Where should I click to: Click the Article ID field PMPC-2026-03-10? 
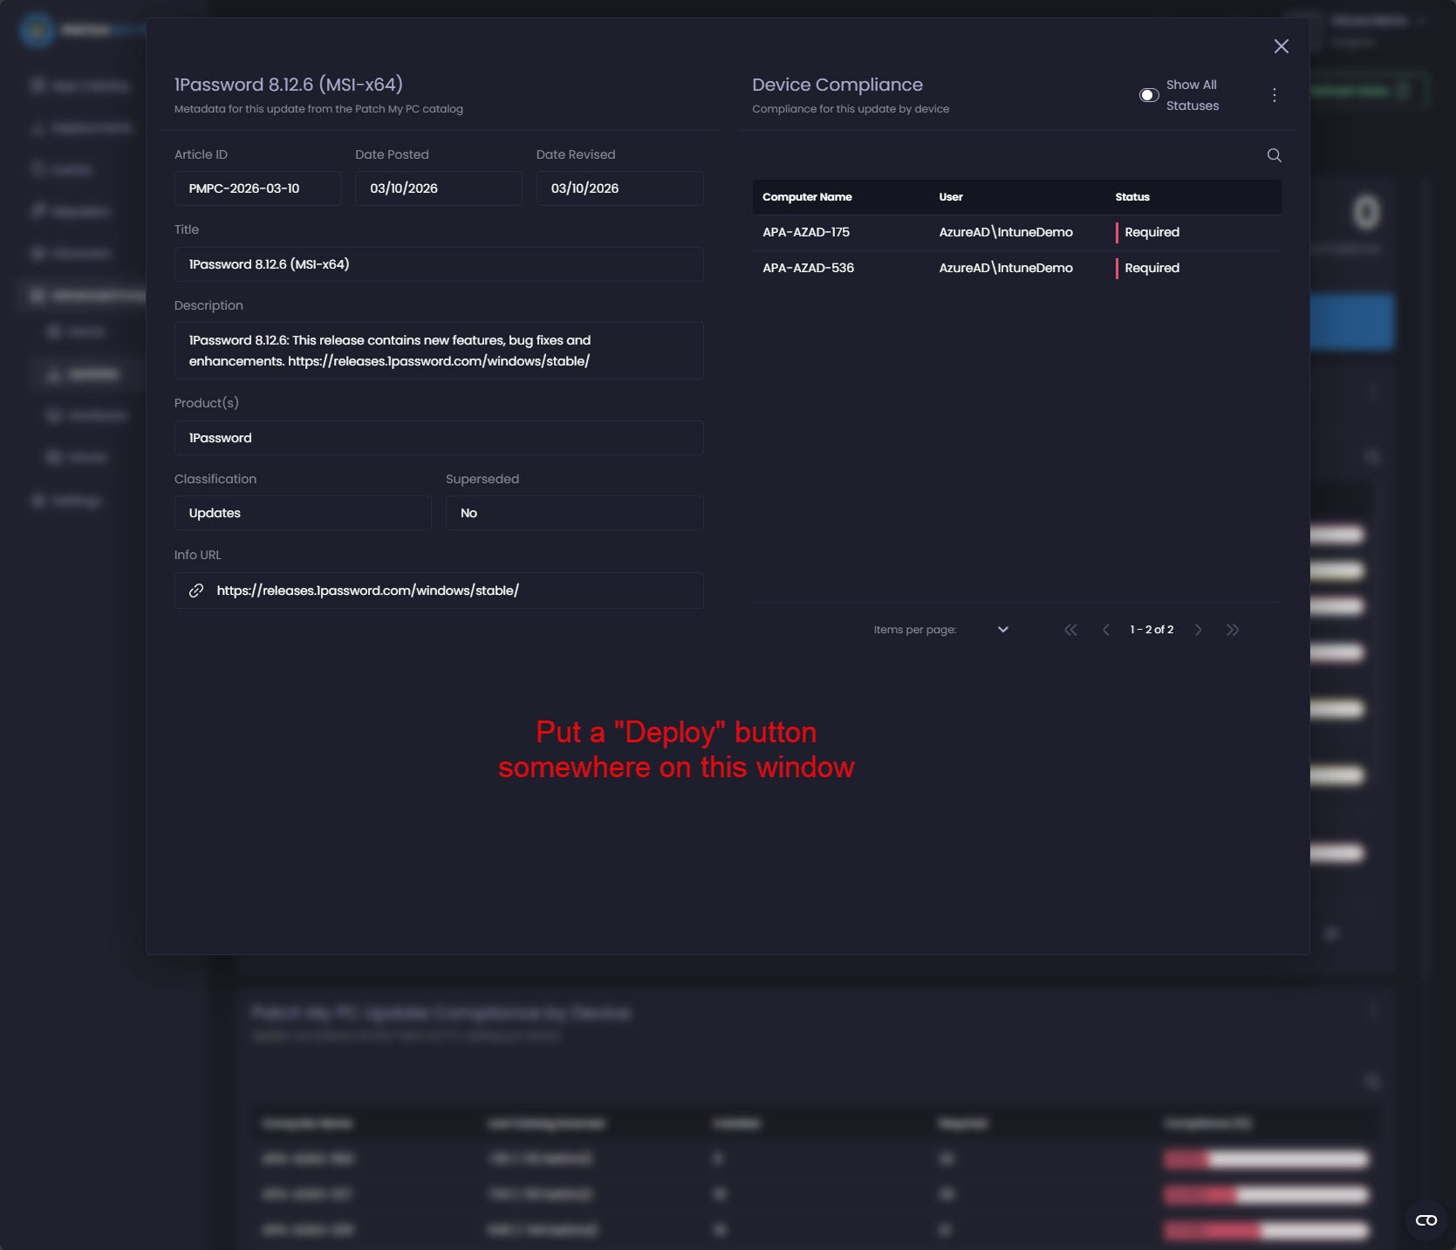pos(257,188)
